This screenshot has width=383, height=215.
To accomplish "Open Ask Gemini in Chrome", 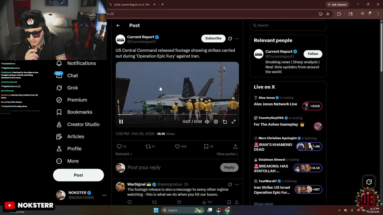I will click(x=337, y=4).
